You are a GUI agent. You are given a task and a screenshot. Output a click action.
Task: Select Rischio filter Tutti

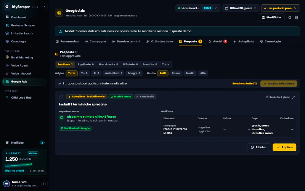163,73
